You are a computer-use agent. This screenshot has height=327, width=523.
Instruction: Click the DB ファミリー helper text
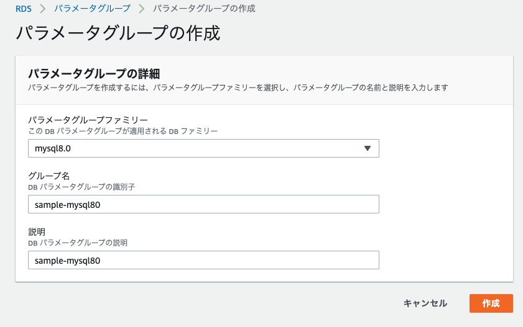tap(123, 131)
